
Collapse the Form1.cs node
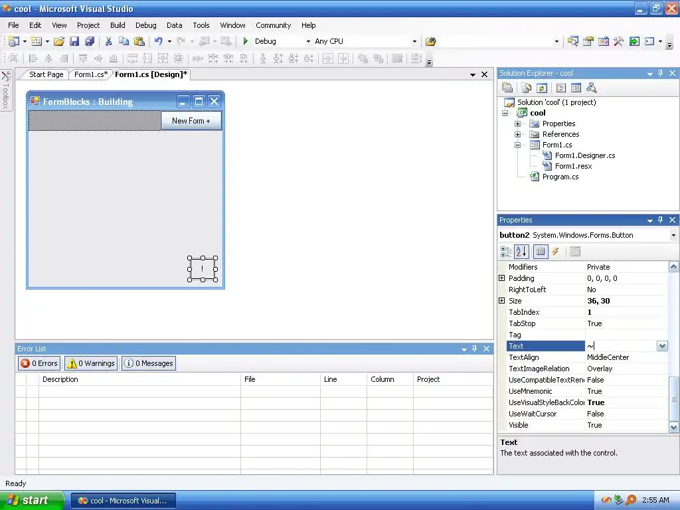point(517,145)
